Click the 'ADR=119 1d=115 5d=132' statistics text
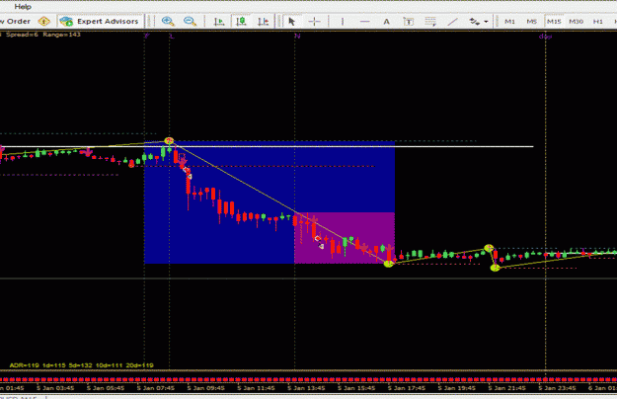617x399 pixels. click(x=82, y=365)
